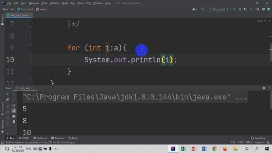Open the Test_class1 run configuration dropdown
The width and height of the screenshot is (272, 153).
[x=218, y=9]
